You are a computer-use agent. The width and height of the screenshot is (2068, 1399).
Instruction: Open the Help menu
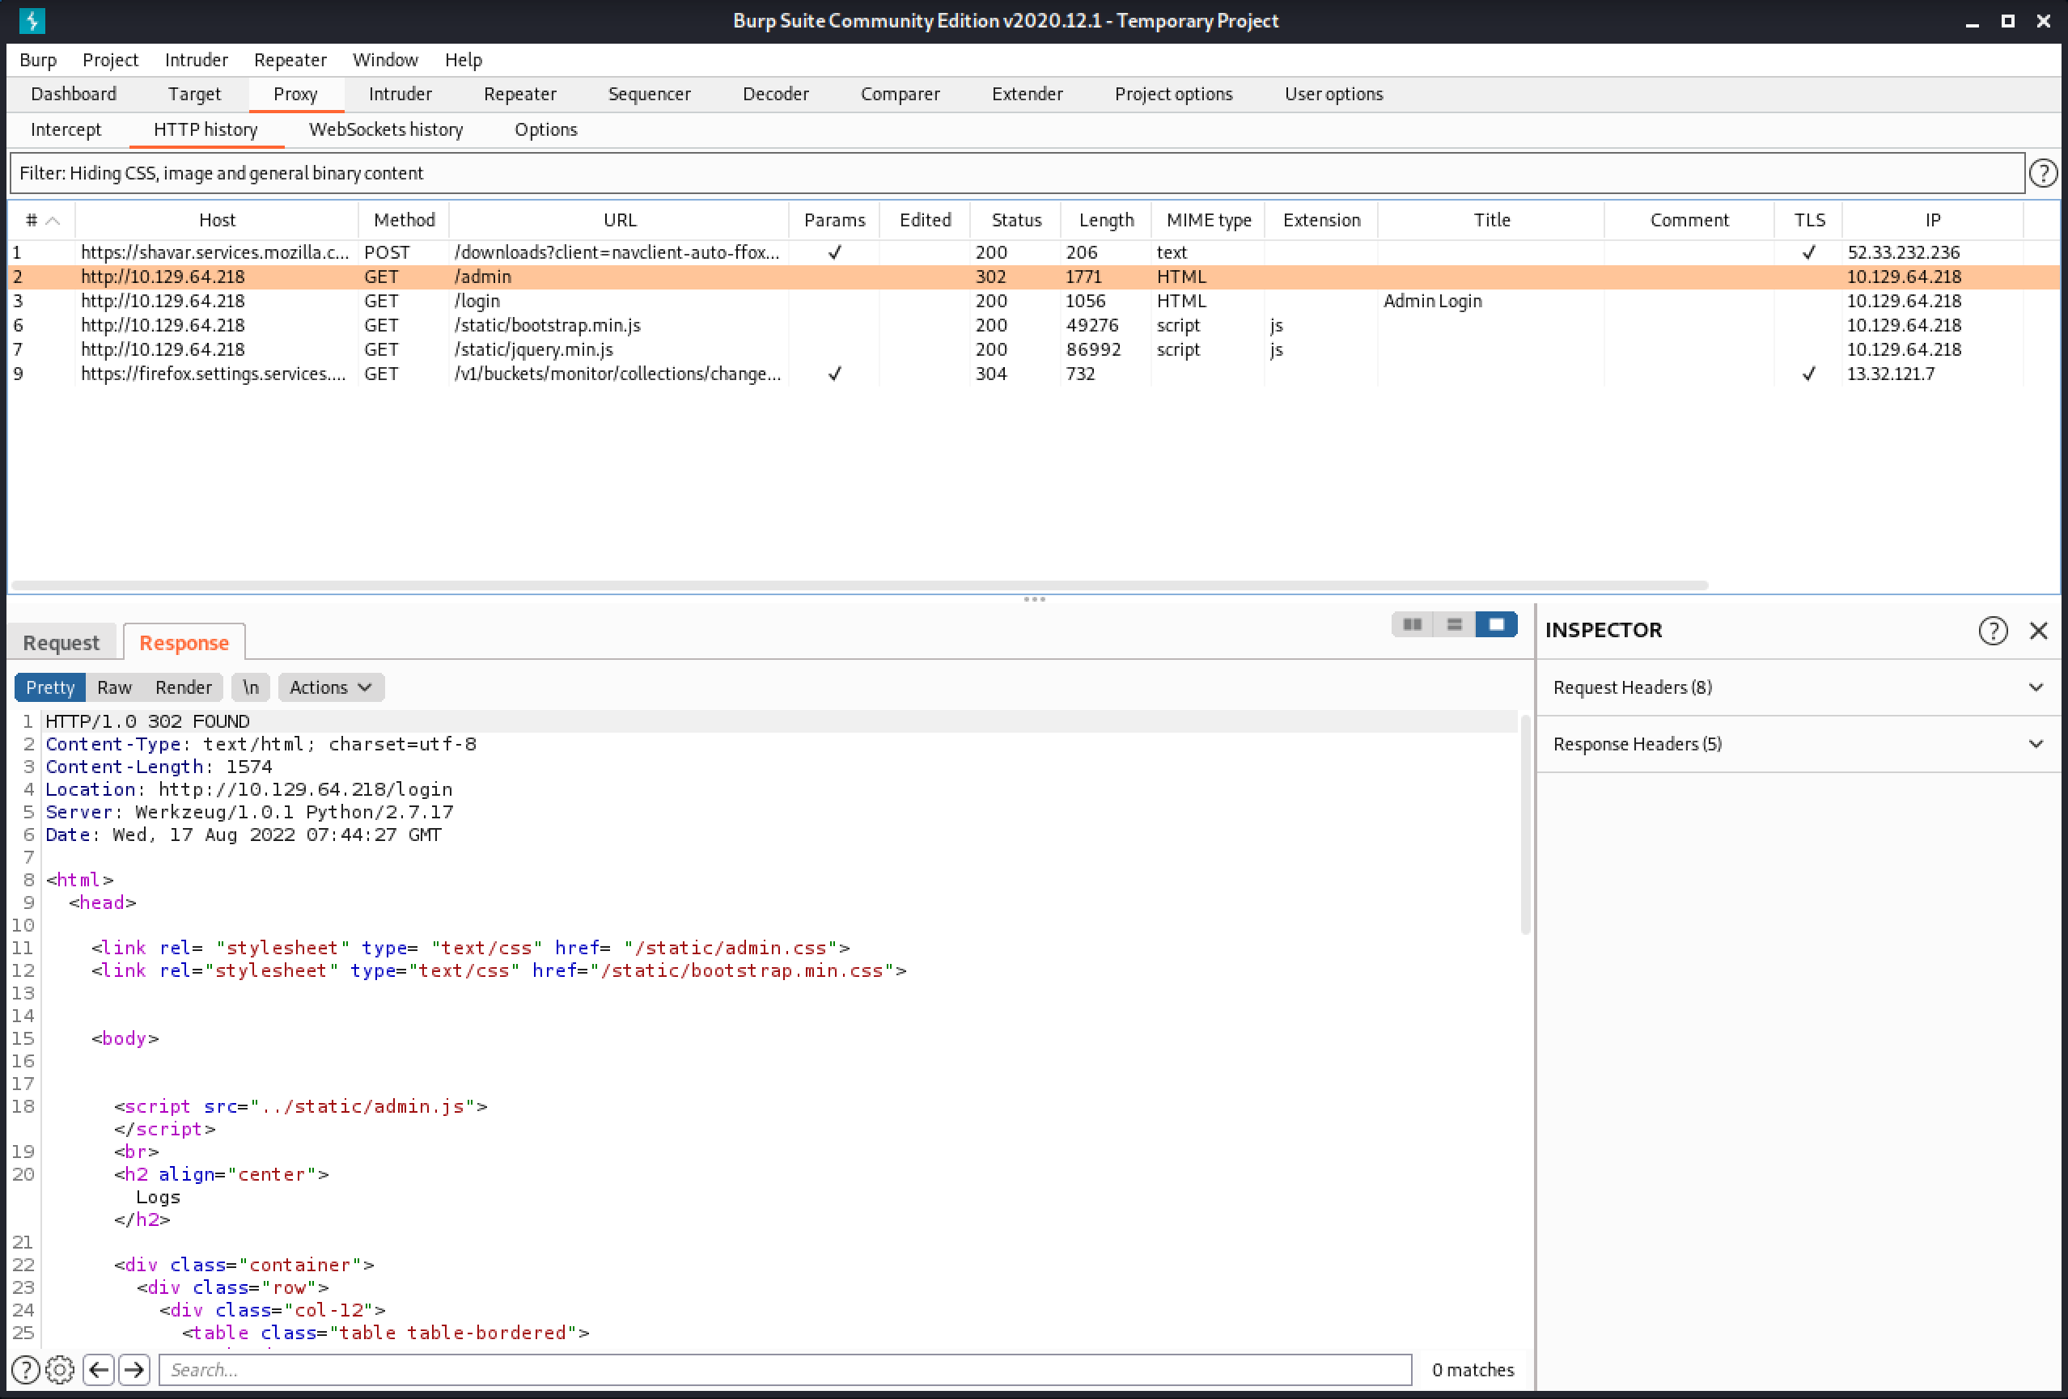click(x=464, y=60)
